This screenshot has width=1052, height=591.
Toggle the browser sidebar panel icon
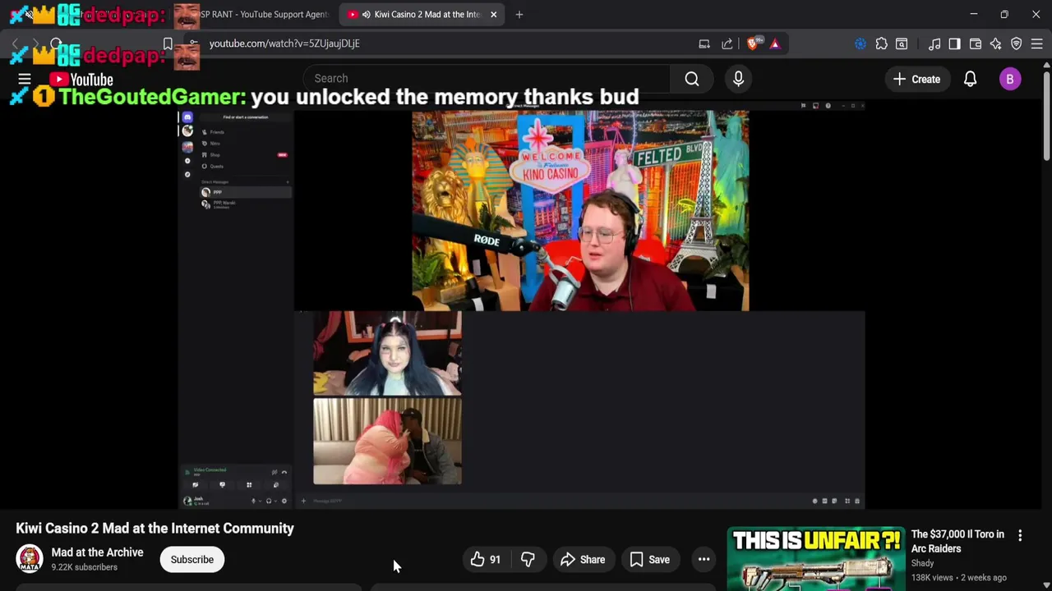(954, 44)
